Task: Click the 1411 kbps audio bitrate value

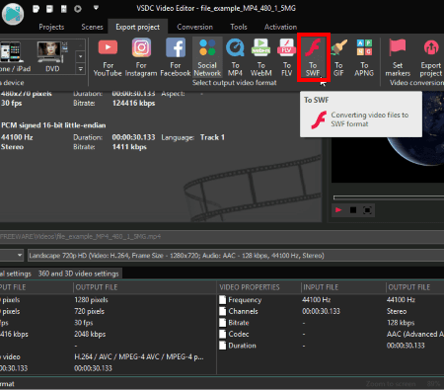Action: pyautogui.click(x=129, y=147)
